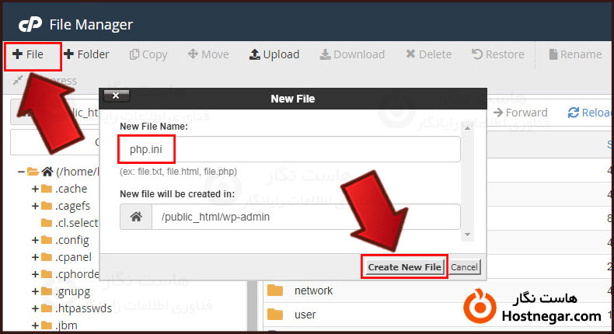Expand the .config folder node
614x334 pixels.
(35, 240)
